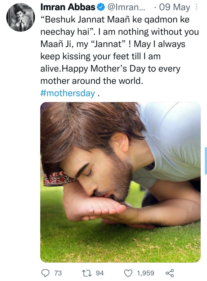Viewport: 207px width, 281px height.
Task: Click the blue verified badge
Action: click(x=101, y=7)
